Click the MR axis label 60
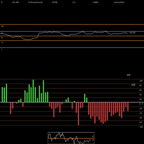The width and height of the screenshot is (144, 144). point(141,90)
